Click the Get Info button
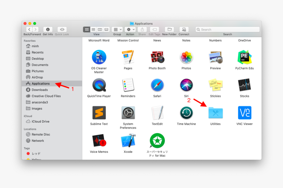This screenshot has height=188, width=283. [48, 30]
